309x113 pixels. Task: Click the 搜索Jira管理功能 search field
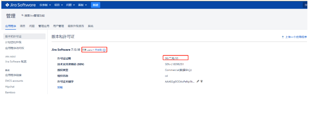(34, 16)
